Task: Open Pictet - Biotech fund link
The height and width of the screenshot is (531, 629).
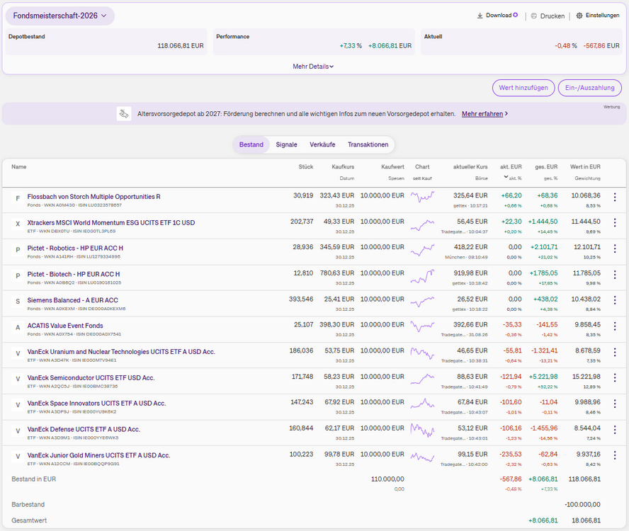Action: (x=74, y=274)
